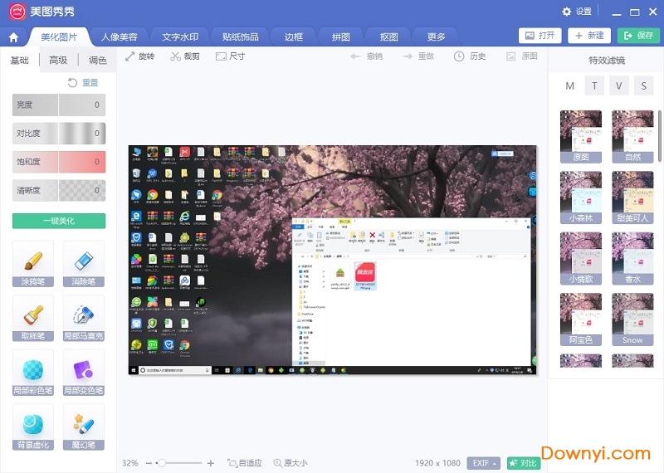Screen dimensions: 664x473
Task: Select filter category V
Action: pyautogui.click(x=619, y=86)
